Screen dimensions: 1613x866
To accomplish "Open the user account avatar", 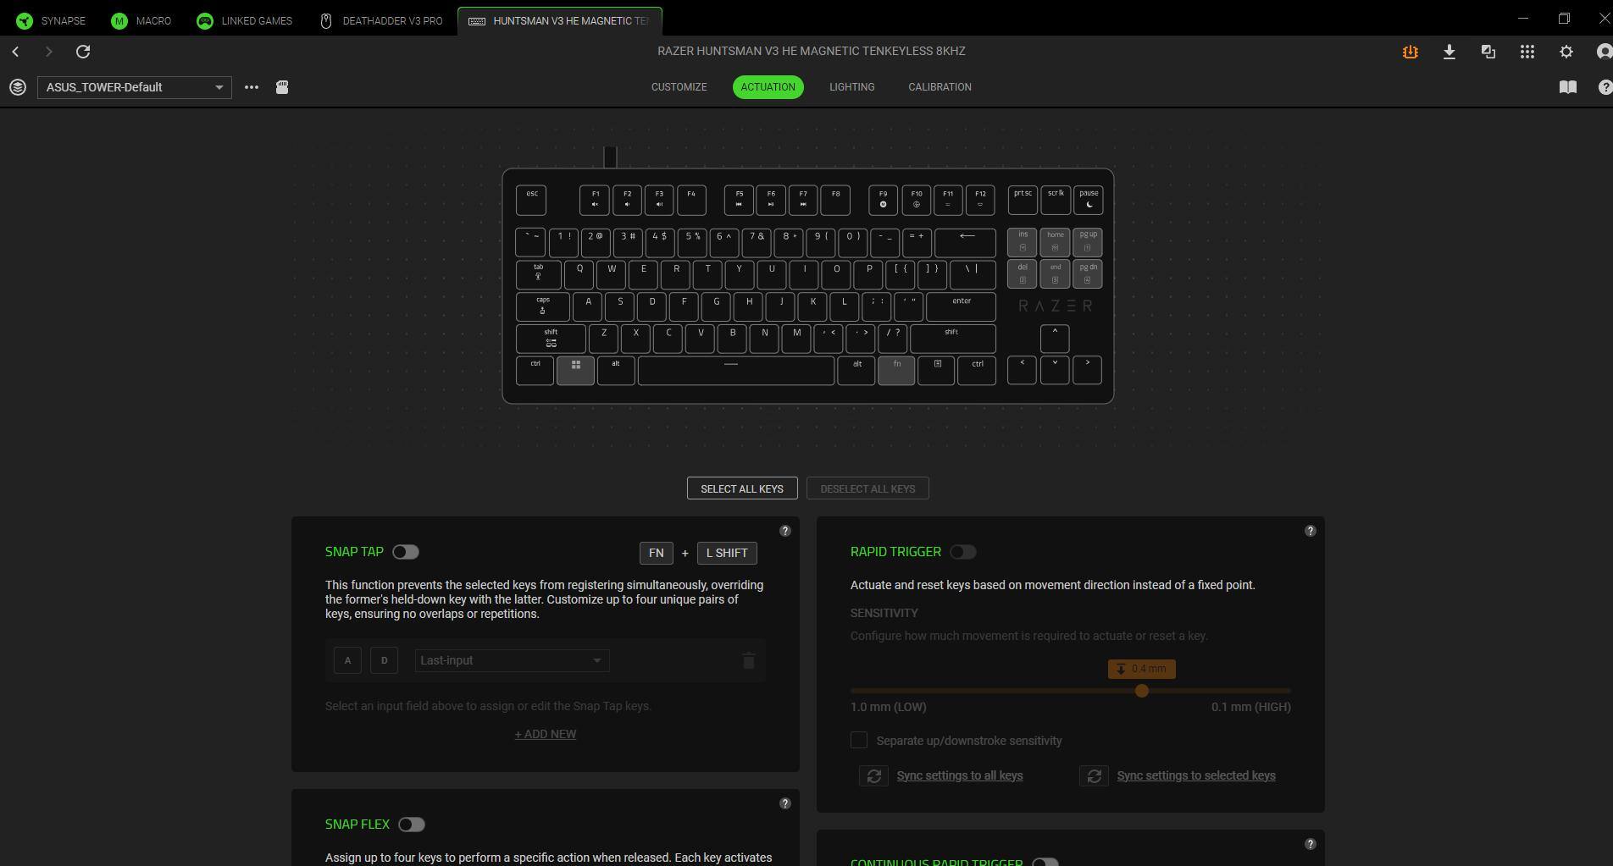I will point(1604,52).
